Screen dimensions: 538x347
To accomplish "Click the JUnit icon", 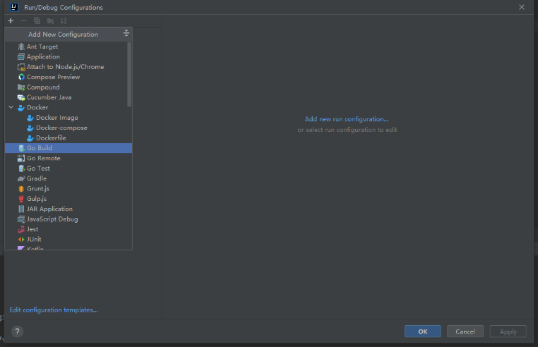I will tap(21, 239).
